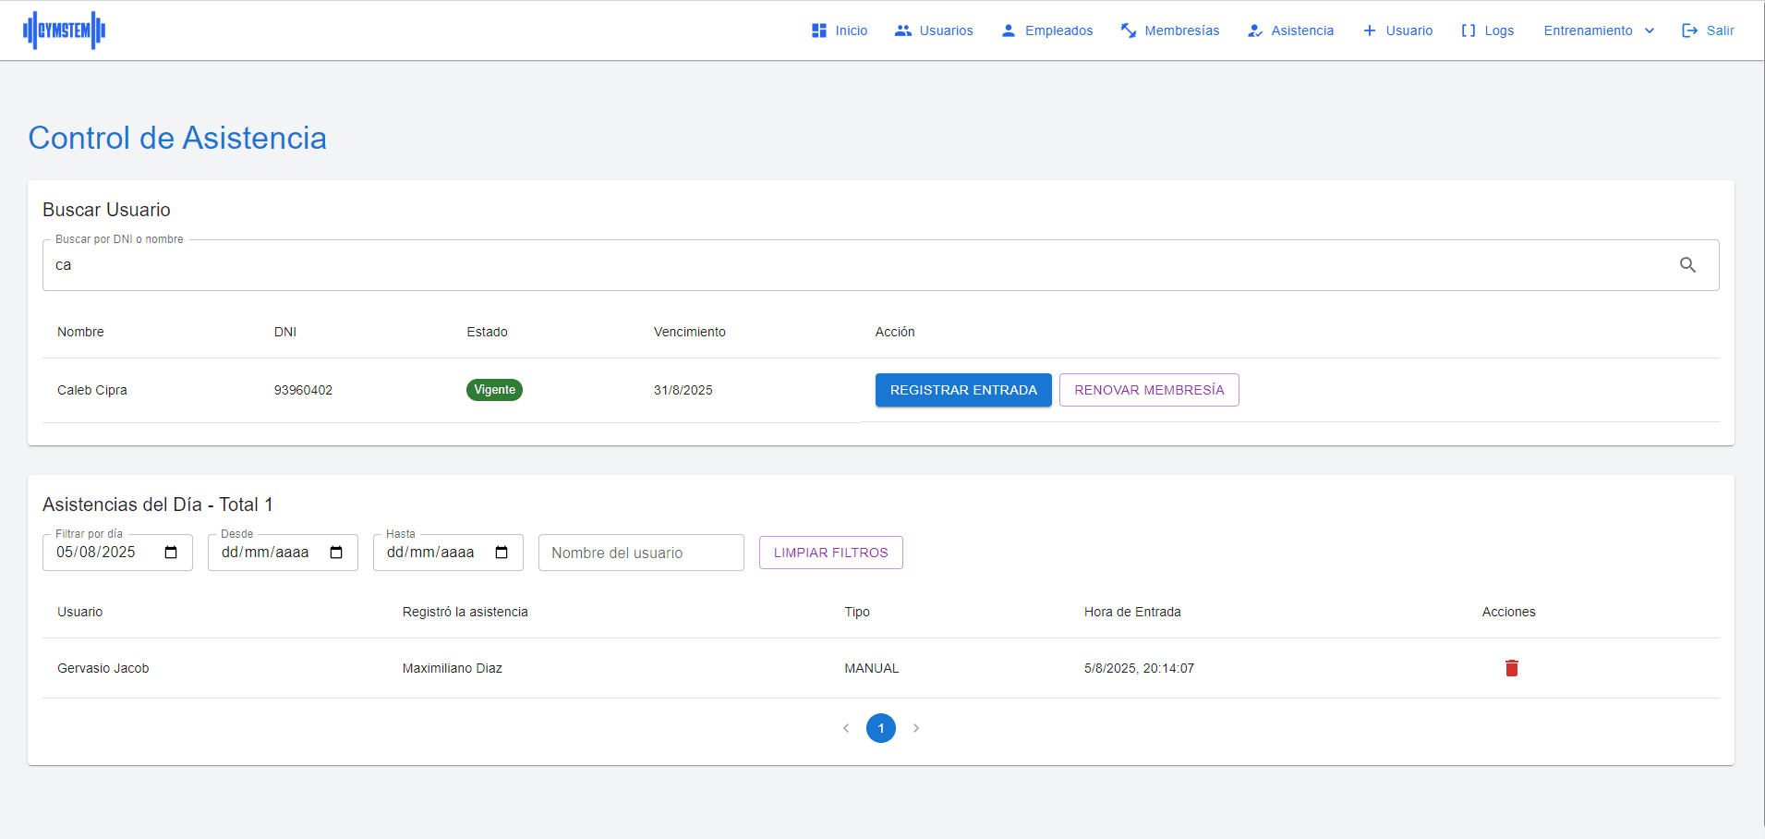Go to previous page of attendances

846,728
